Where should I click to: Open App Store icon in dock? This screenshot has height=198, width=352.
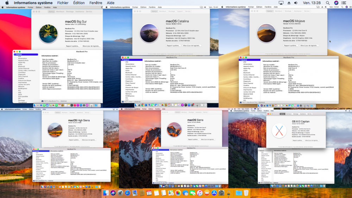pyautogui.click(x=214, y=193)
